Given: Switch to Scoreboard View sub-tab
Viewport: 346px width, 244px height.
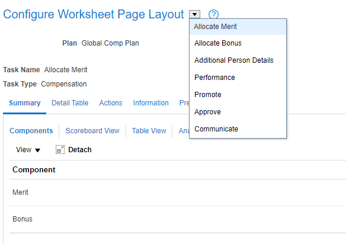Looking at the screenshot, I should (92, 131).
